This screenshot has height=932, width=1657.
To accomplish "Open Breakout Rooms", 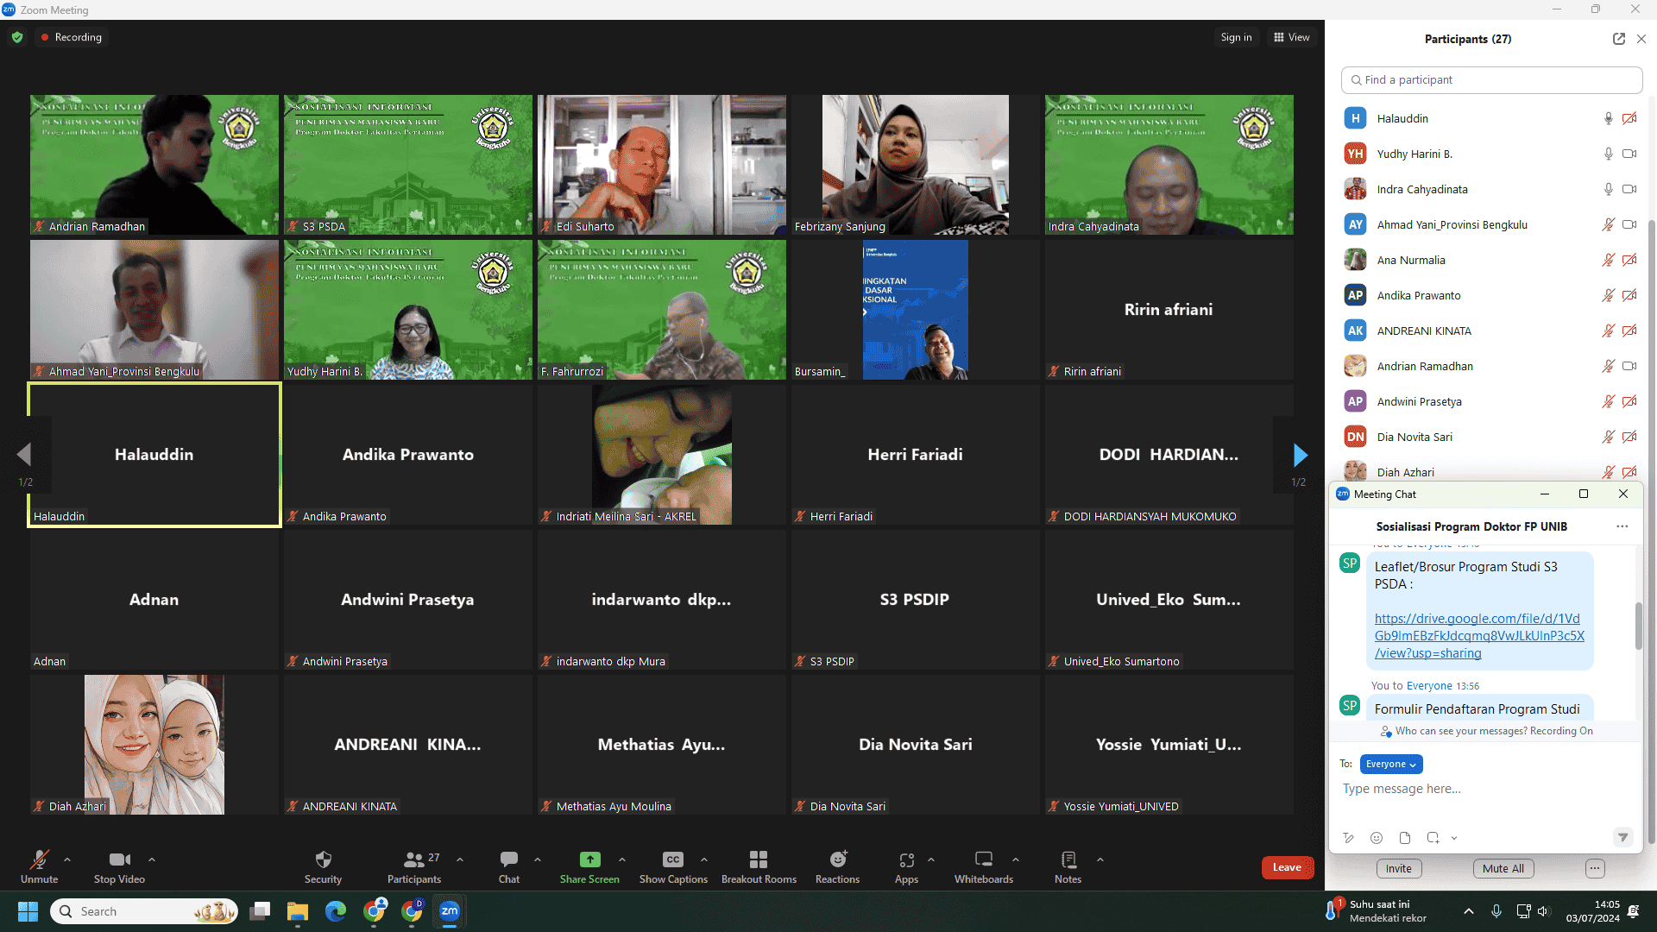I will (x=759, y=866).
